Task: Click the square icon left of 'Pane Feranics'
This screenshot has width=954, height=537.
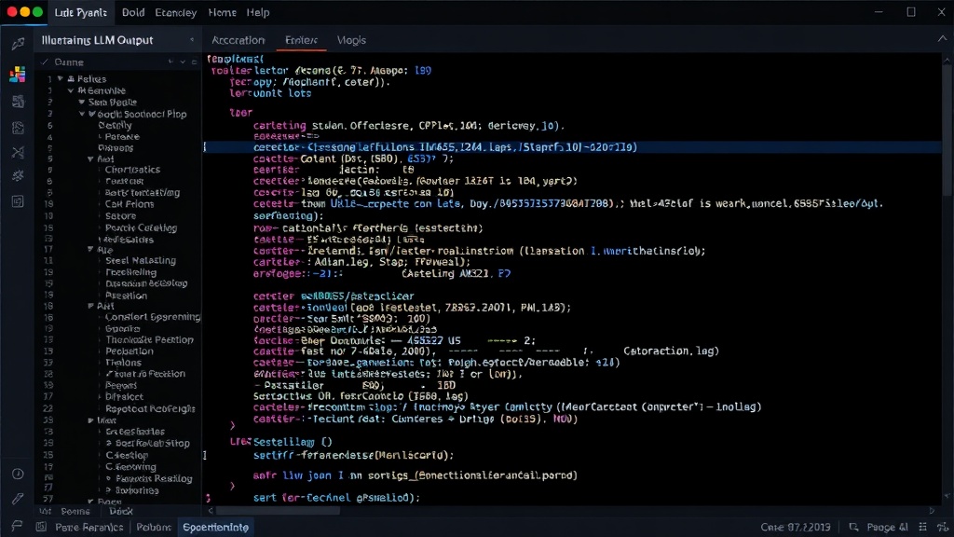Action: [41, 527]
